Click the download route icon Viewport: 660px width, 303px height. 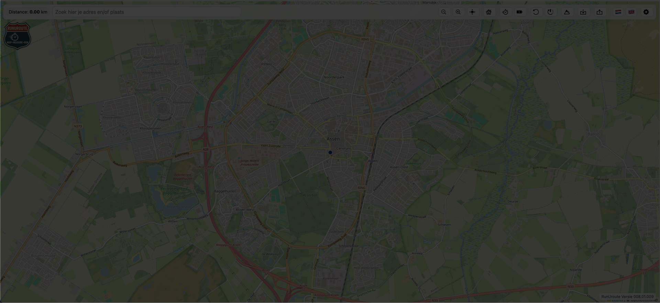coord(583,12)
